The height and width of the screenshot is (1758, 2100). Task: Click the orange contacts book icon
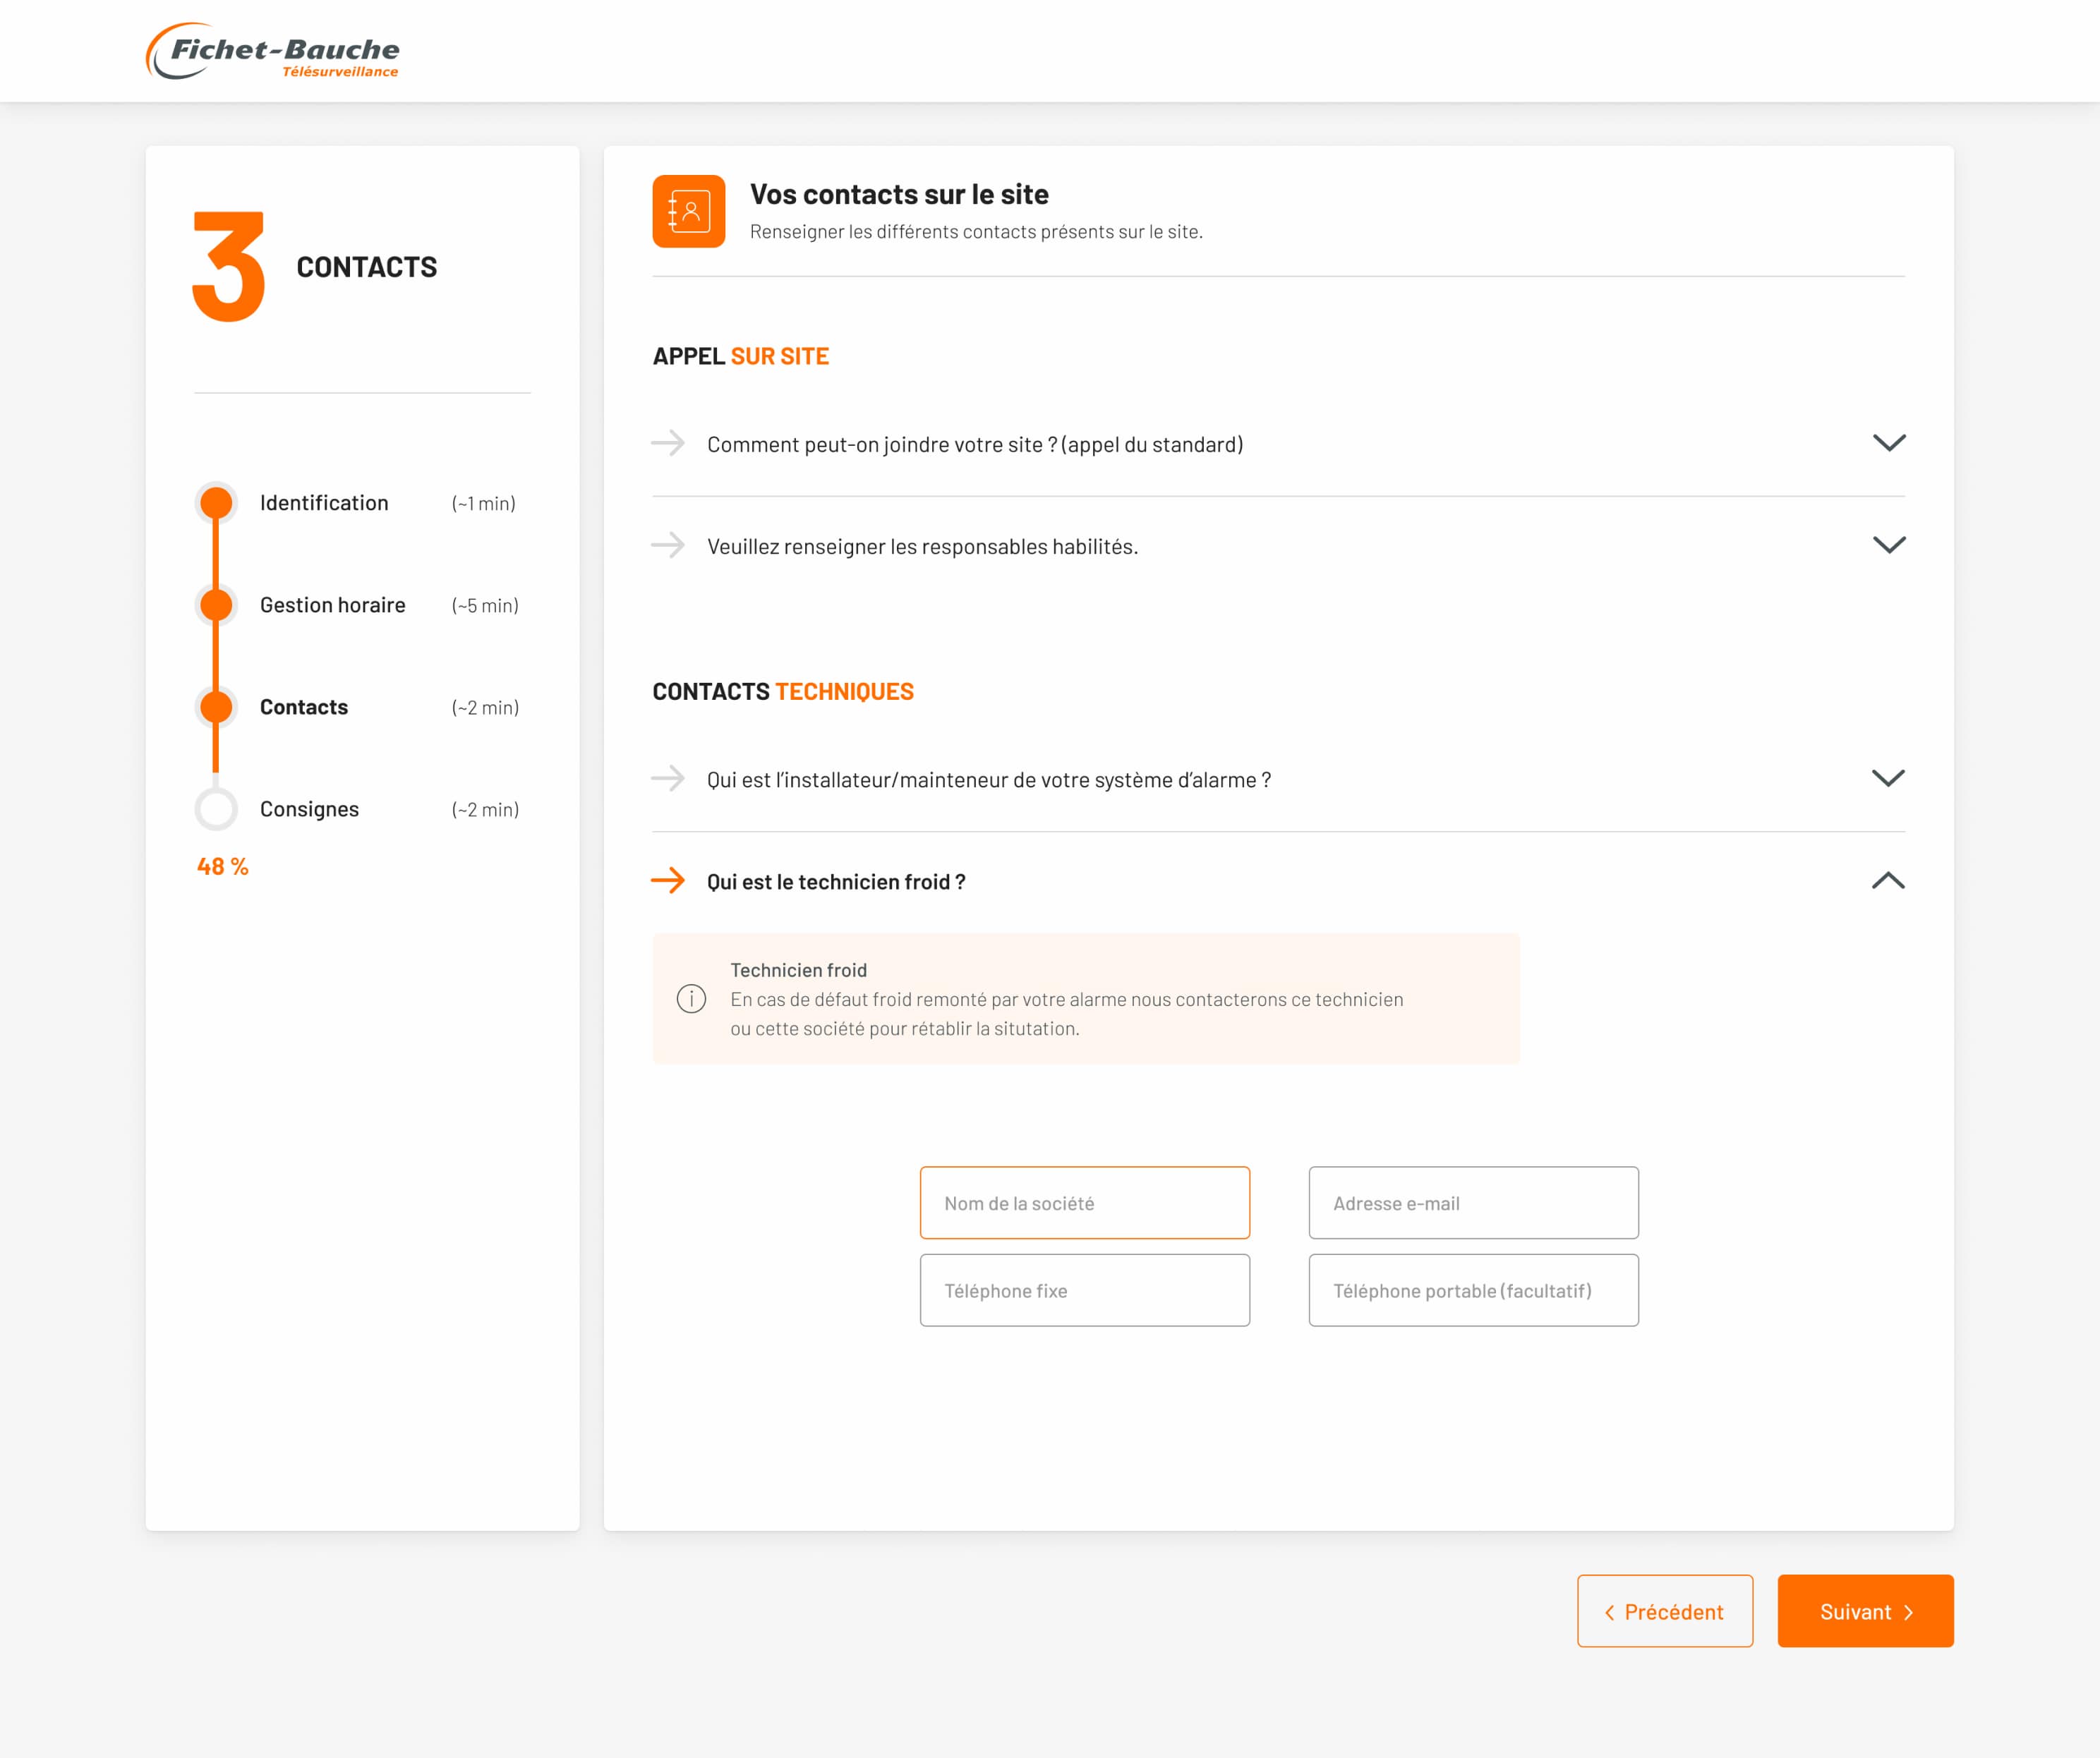coord(688,211)
